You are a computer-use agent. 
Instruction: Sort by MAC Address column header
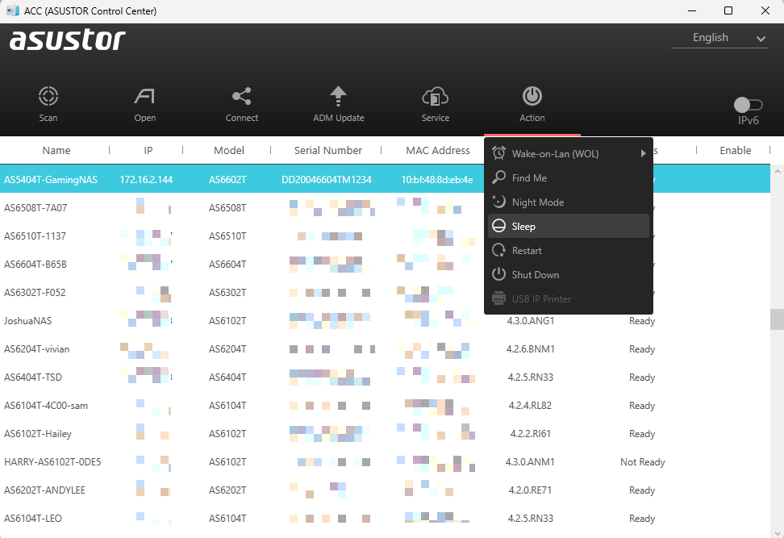click(438, 151)
